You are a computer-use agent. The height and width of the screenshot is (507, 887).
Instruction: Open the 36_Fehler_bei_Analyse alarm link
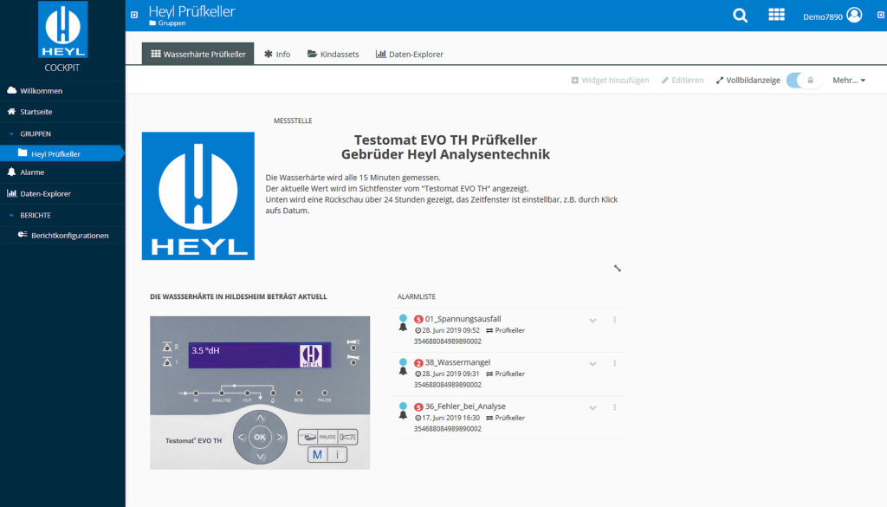click(x=465, y=406)
